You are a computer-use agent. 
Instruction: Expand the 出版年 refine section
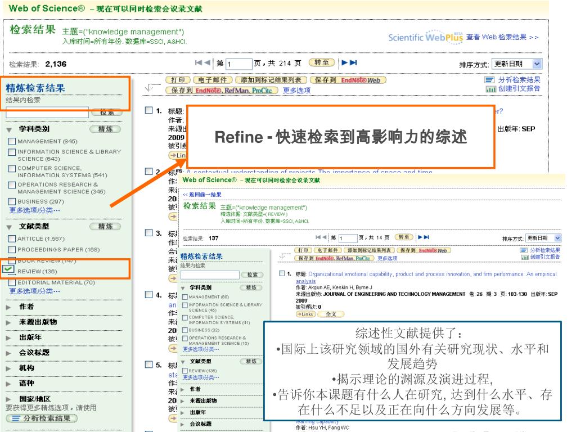[x=9, y=337]
